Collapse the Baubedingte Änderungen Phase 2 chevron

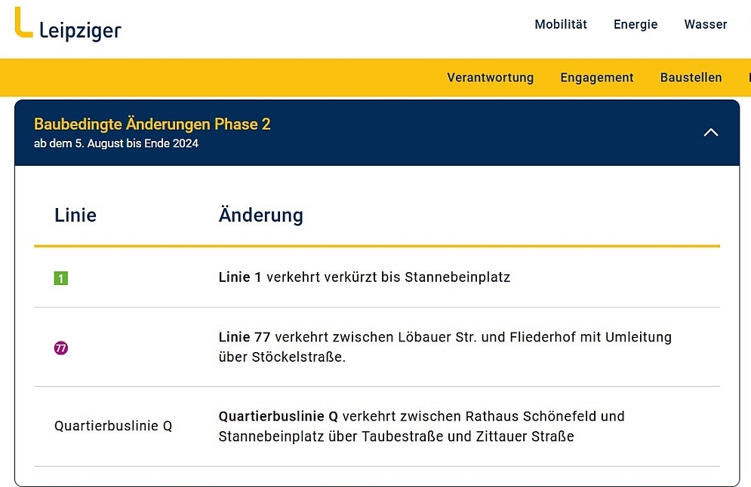[x=710, y=133]
